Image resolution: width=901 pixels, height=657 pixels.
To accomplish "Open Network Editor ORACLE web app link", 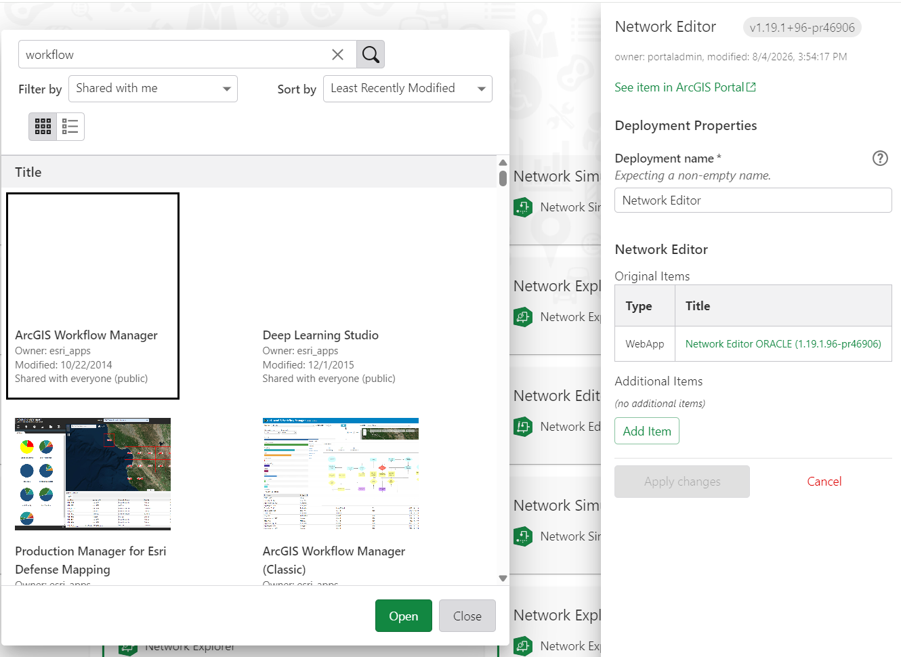I will pyautogui.click(x=783, y=344).
